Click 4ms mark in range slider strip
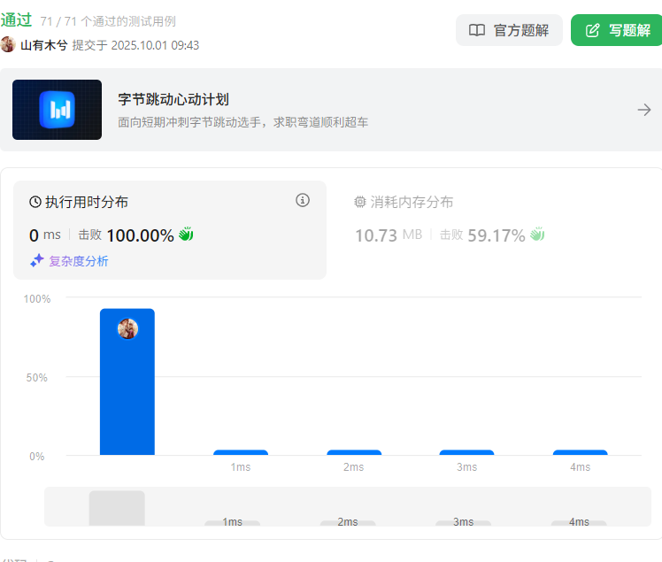This screenshot has height=562, width=662. click(579, 522)
